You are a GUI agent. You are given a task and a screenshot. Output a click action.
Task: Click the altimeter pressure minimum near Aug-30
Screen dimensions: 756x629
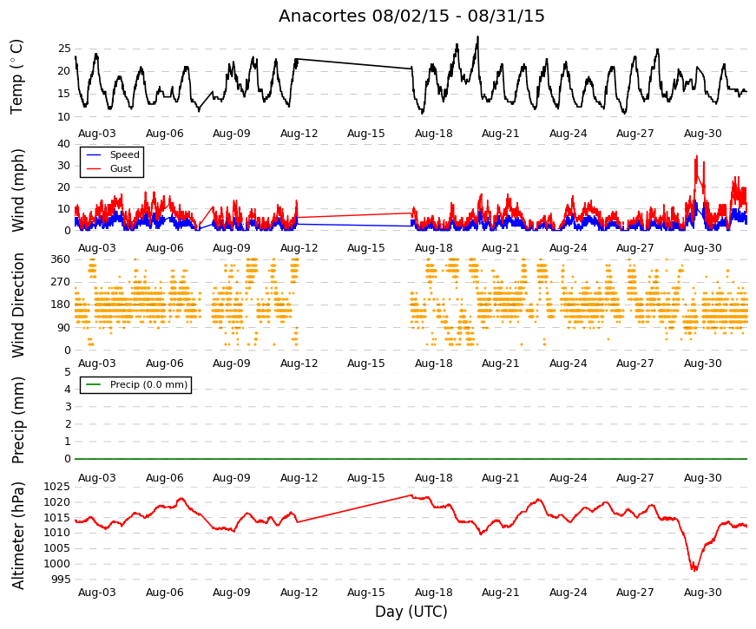[x=694, y=569]
